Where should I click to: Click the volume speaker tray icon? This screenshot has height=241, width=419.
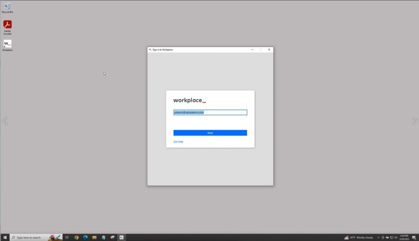tap(396, 237)
